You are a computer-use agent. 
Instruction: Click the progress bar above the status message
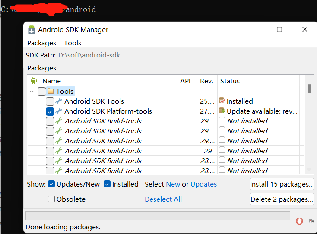tap(158, 215)
